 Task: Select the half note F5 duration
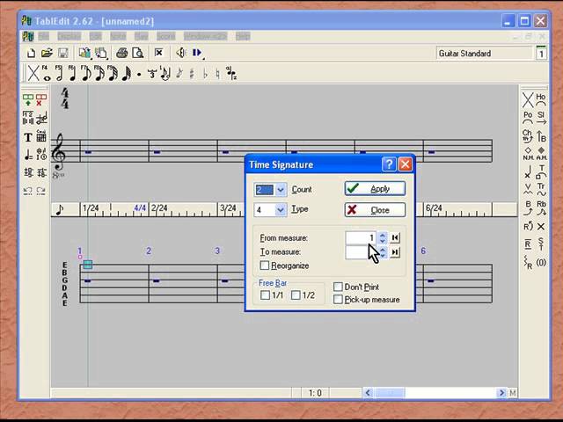point(59,73)
